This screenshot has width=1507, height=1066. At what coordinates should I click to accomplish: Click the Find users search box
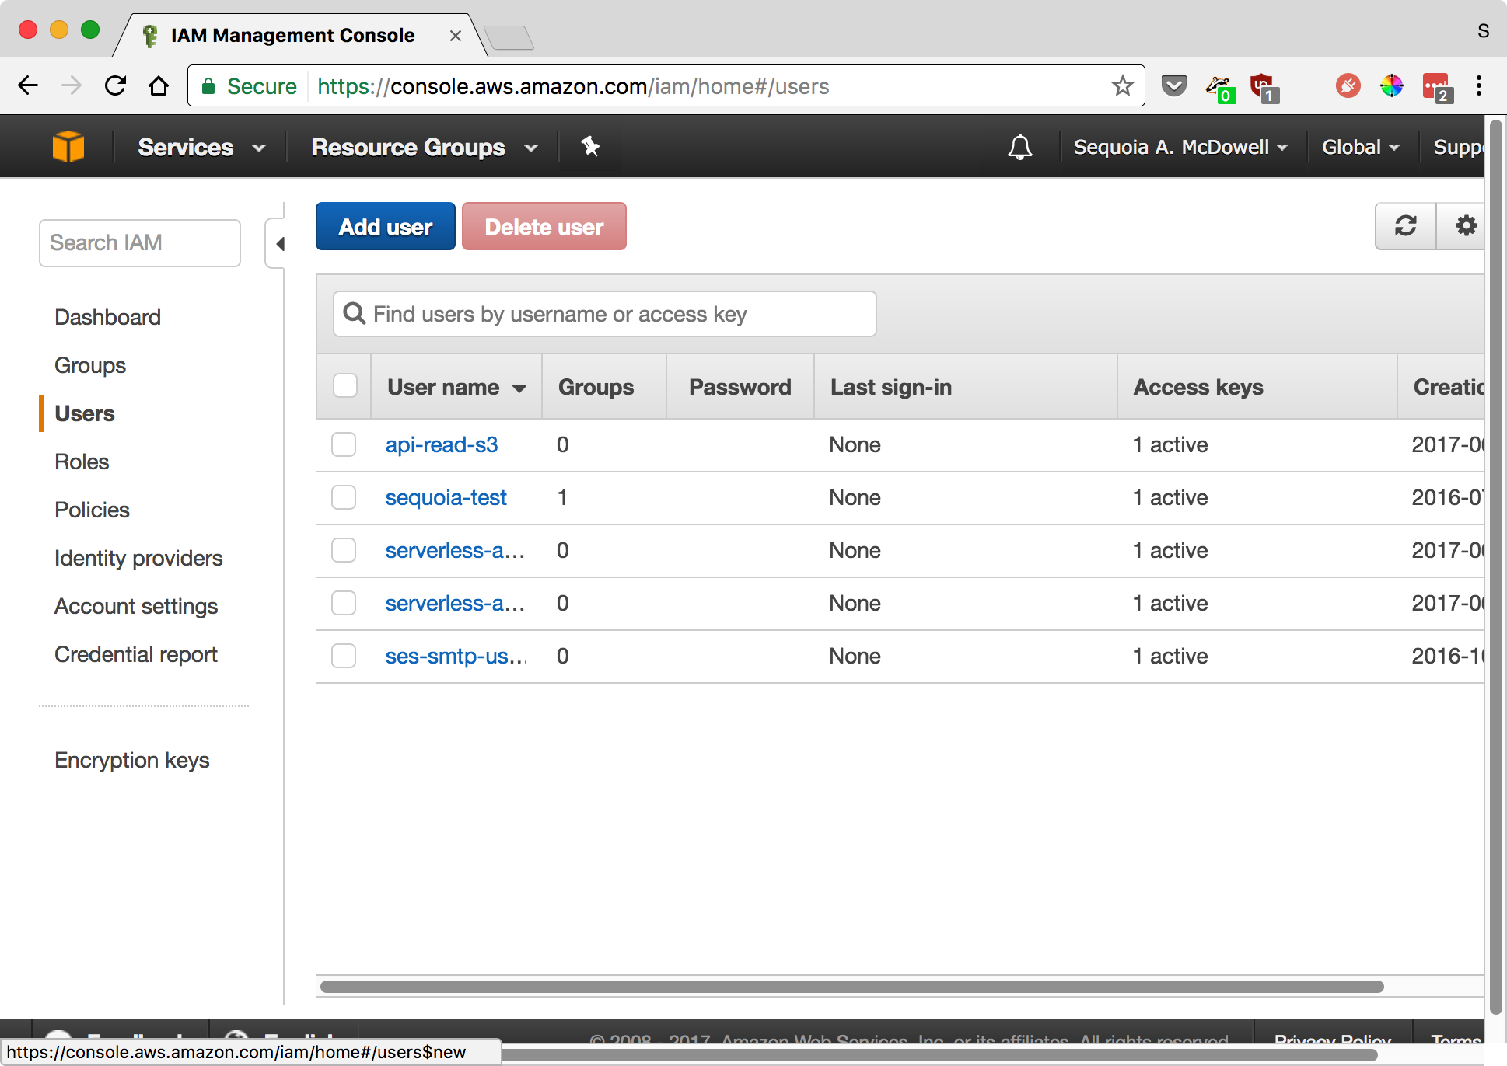pos(605,314)
